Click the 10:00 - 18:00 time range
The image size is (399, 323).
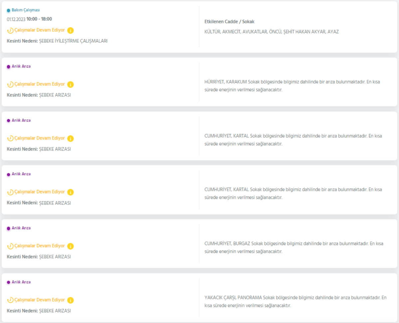tap(39, 19)
